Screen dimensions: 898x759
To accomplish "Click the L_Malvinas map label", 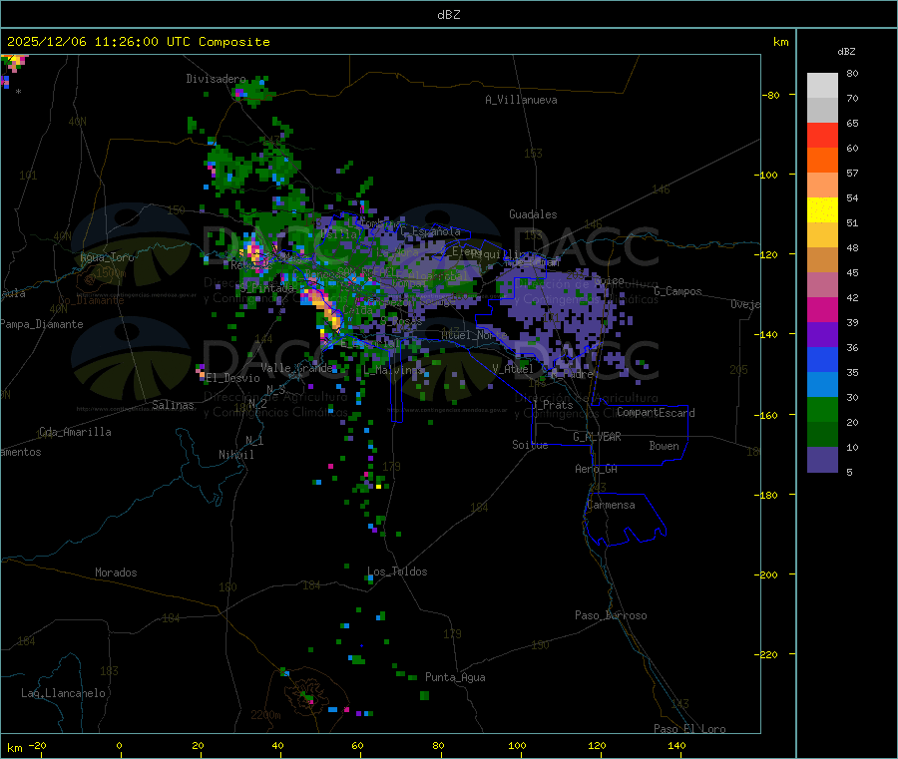I will click(393, 370).
